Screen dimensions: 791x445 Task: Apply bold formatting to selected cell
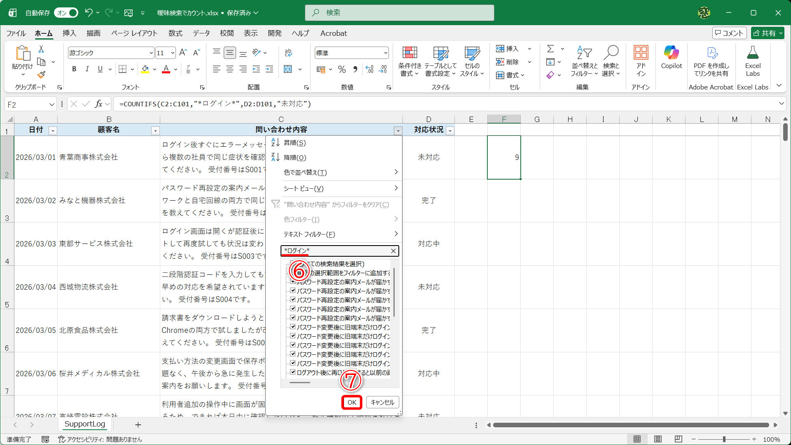74,69
